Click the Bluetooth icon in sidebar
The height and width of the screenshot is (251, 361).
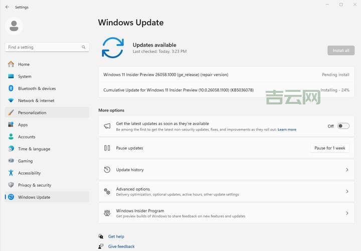pyautogui.click(x=11, y=88)
